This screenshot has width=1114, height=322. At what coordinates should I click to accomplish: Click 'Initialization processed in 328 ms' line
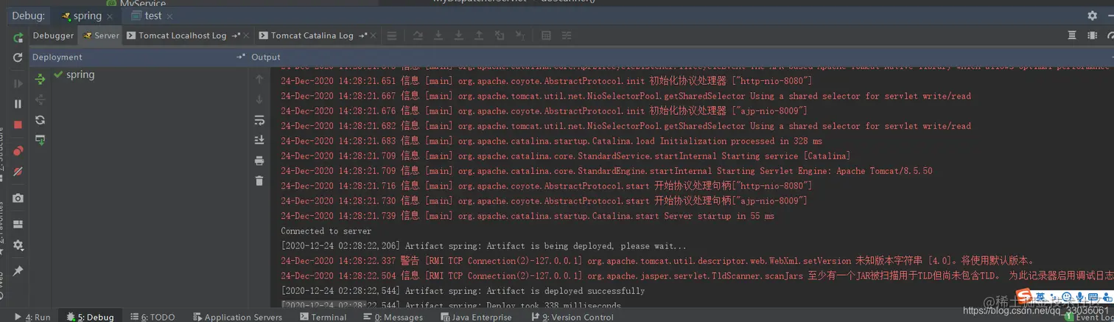(551, 141)
